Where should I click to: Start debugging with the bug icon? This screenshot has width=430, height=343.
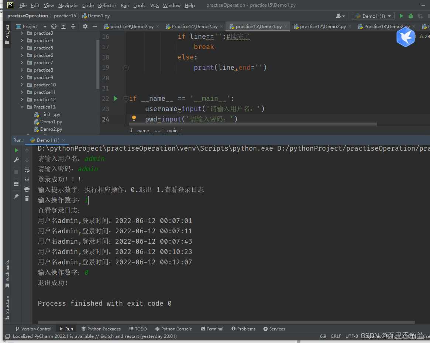pos(410,16)
